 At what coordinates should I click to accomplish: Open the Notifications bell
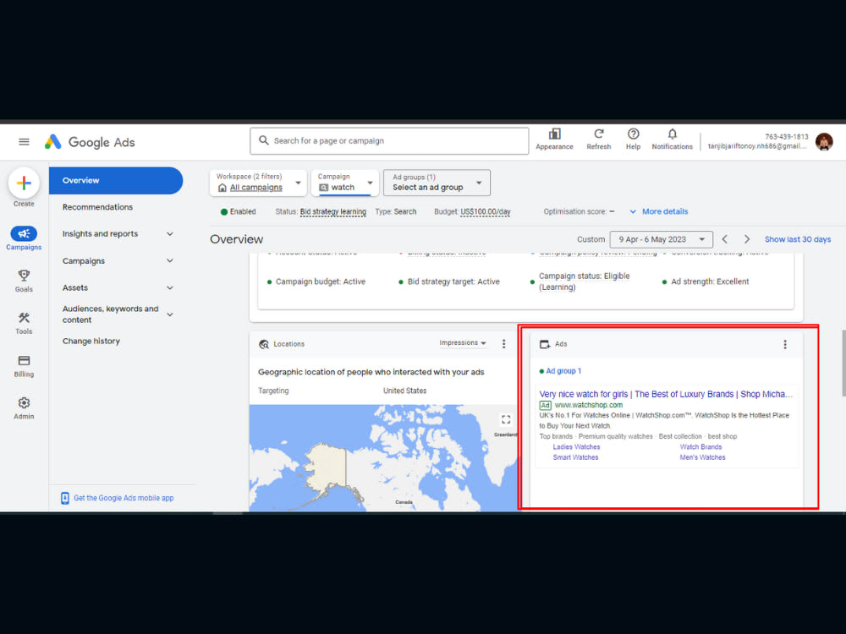672,134
